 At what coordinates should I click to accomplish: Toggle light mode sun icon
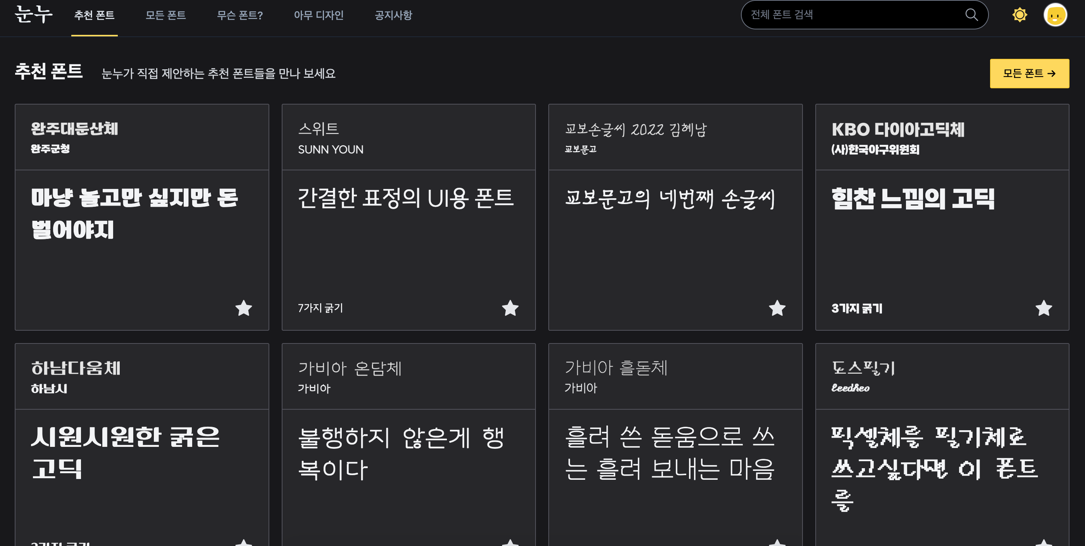[x=1019, y=15]
